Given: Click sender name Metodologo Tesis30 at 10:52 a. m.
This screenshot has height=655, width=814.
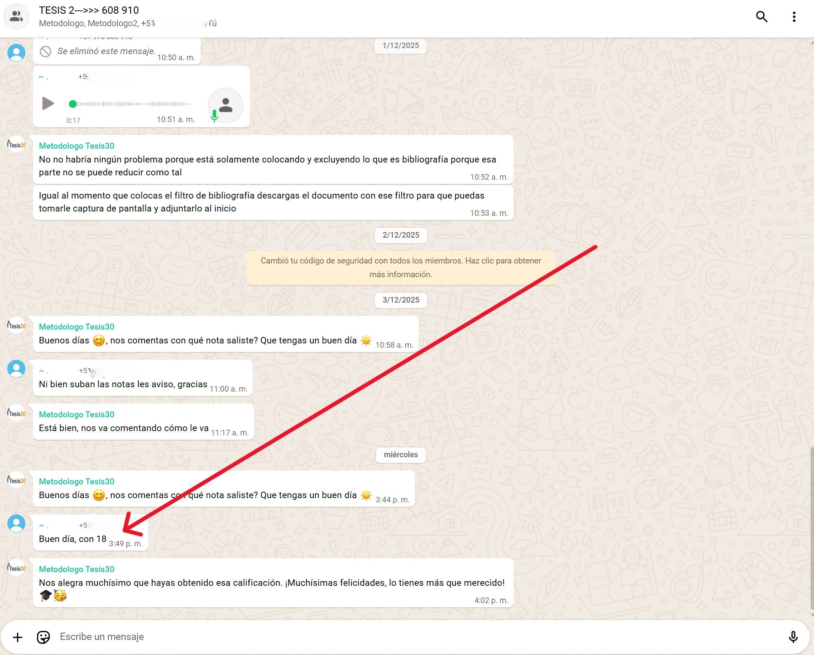Looking at the screenshot, I should tap(77, 146).
